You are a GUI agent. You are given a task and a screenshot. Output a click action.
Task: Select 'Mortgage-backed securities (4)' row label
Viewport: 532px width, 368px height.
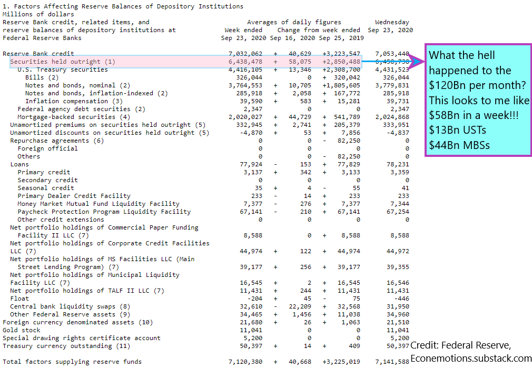tap(74, 117)
